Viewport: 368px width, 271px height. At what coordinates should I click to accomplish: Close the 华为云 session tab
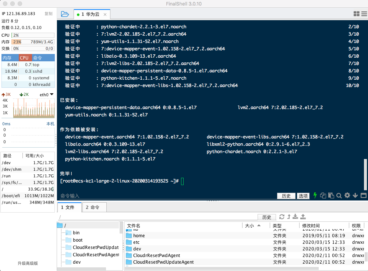point(105,15)
